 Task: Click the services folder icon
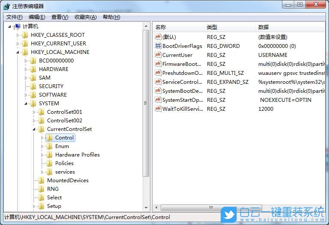pyautogui.click(x=50, y=172)
